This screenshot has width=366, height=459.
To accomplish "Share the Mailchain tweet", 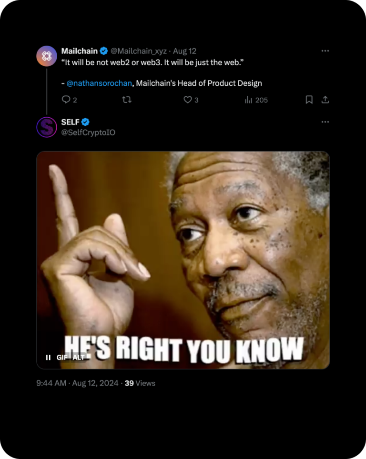I will tap(325, 100).
